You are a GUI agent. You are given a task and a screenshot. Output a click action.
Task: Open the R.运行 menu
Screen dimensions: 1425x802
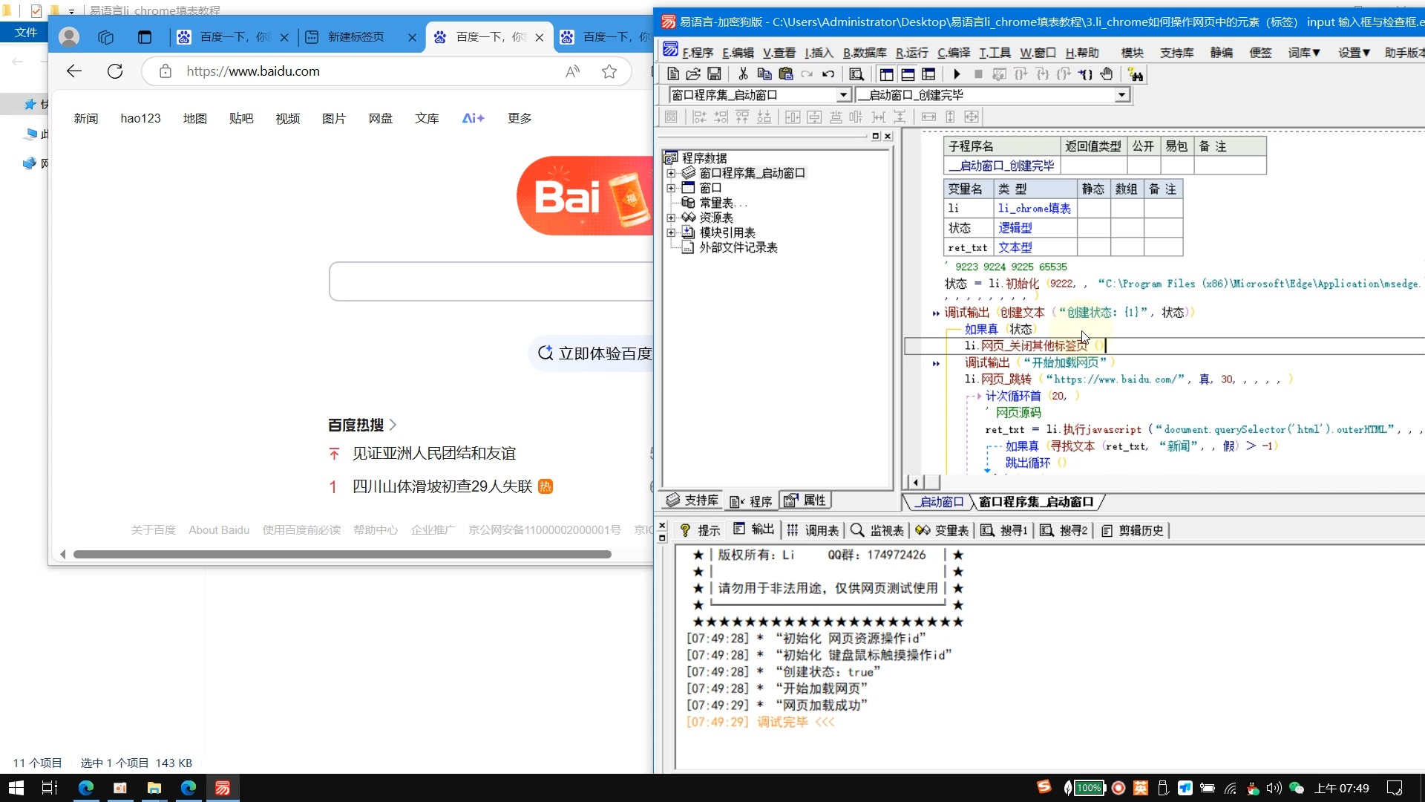click(x=912, y=53)
